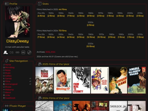Click '(2 films)' under 2025's 2020s

90,25
